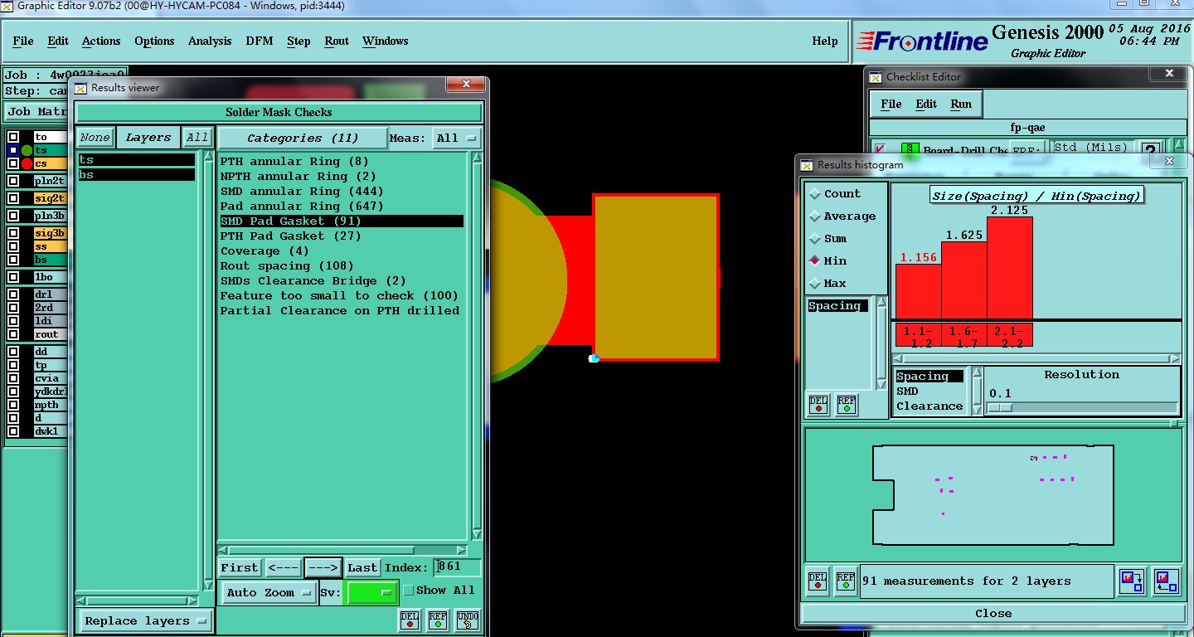Click DEL icon in Results viewer

[x=410, y=620]
